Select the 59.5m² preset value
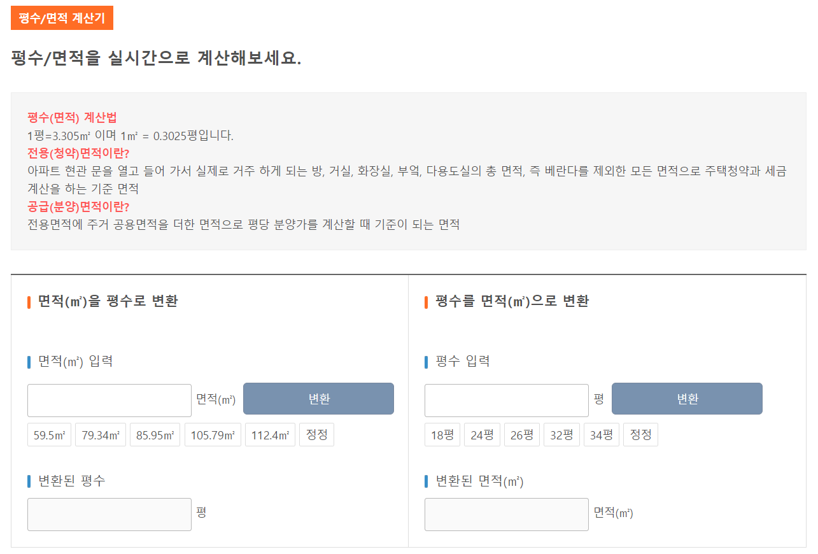818x554 pixels. tap(49, 434)
